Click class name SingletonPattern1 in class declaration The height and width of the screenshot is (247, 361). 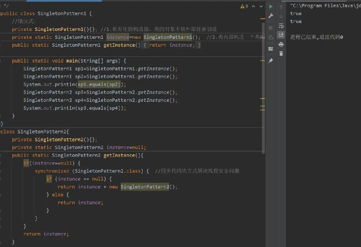62,13
